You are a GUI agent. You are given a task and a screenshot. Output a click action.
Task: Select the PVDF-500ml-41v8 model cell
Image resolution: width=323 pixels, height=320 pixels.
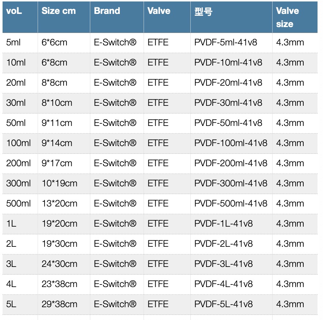click(231, 204)
